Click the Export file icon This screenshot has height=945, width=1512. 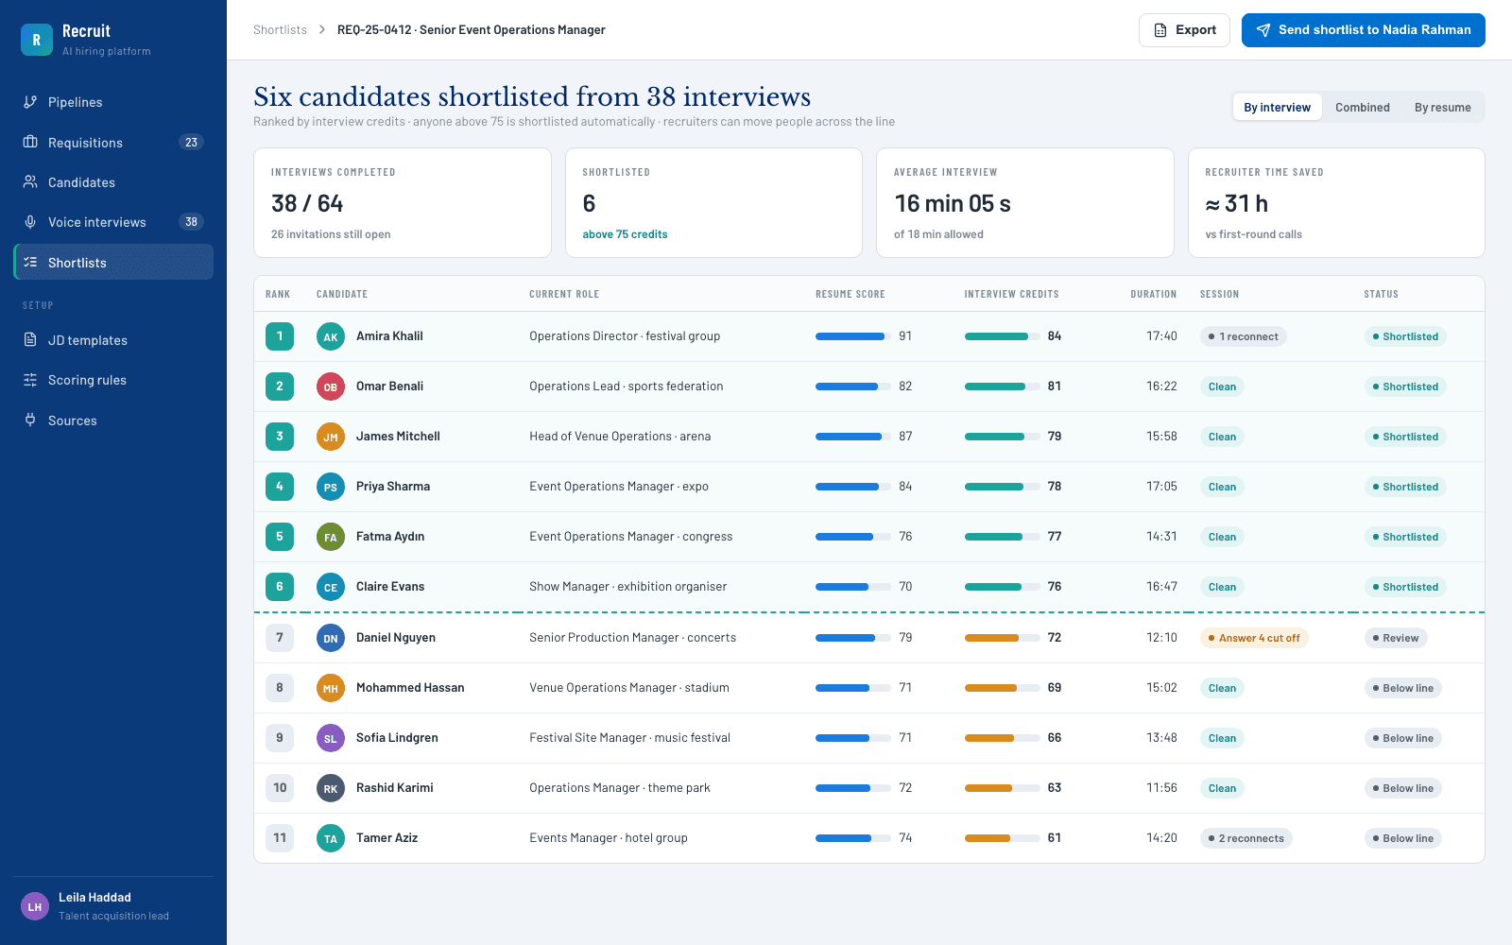tap(1160, 30)
